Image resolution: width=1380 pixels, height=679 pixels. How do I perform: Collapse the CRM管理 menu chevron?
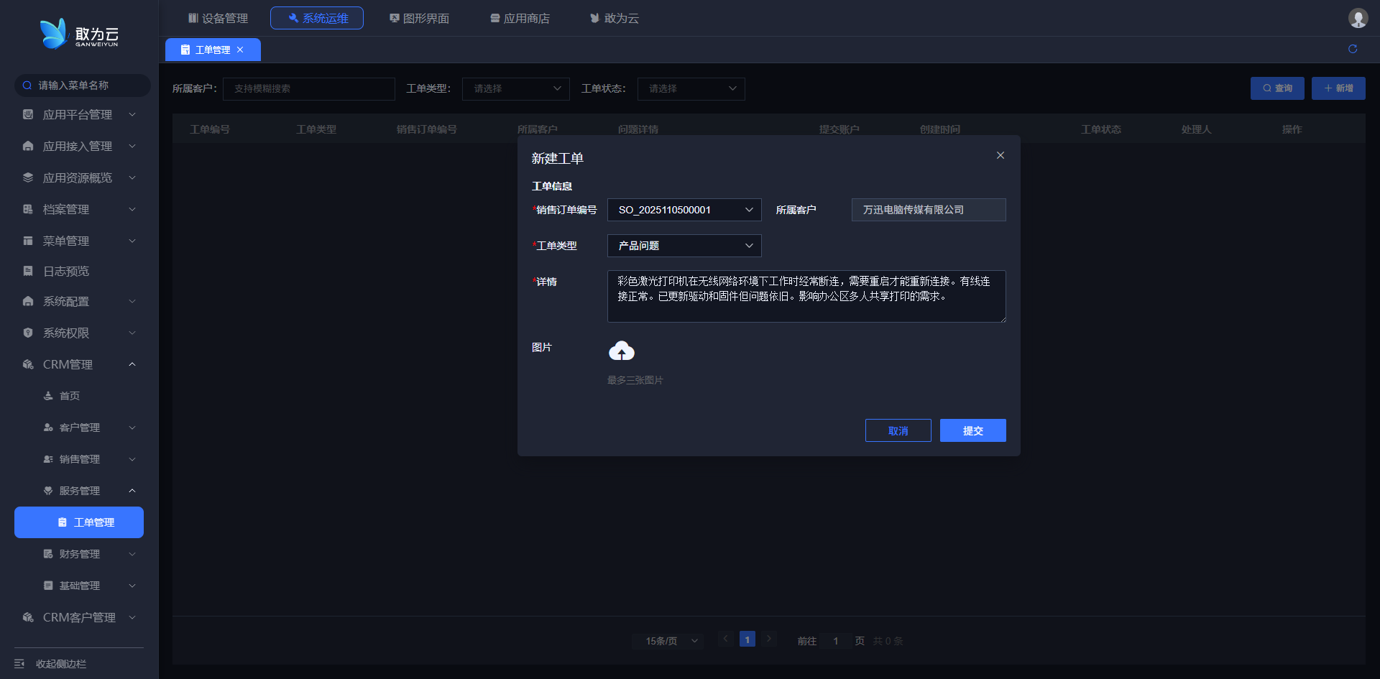pyautogui.click(x=132, y=364)
